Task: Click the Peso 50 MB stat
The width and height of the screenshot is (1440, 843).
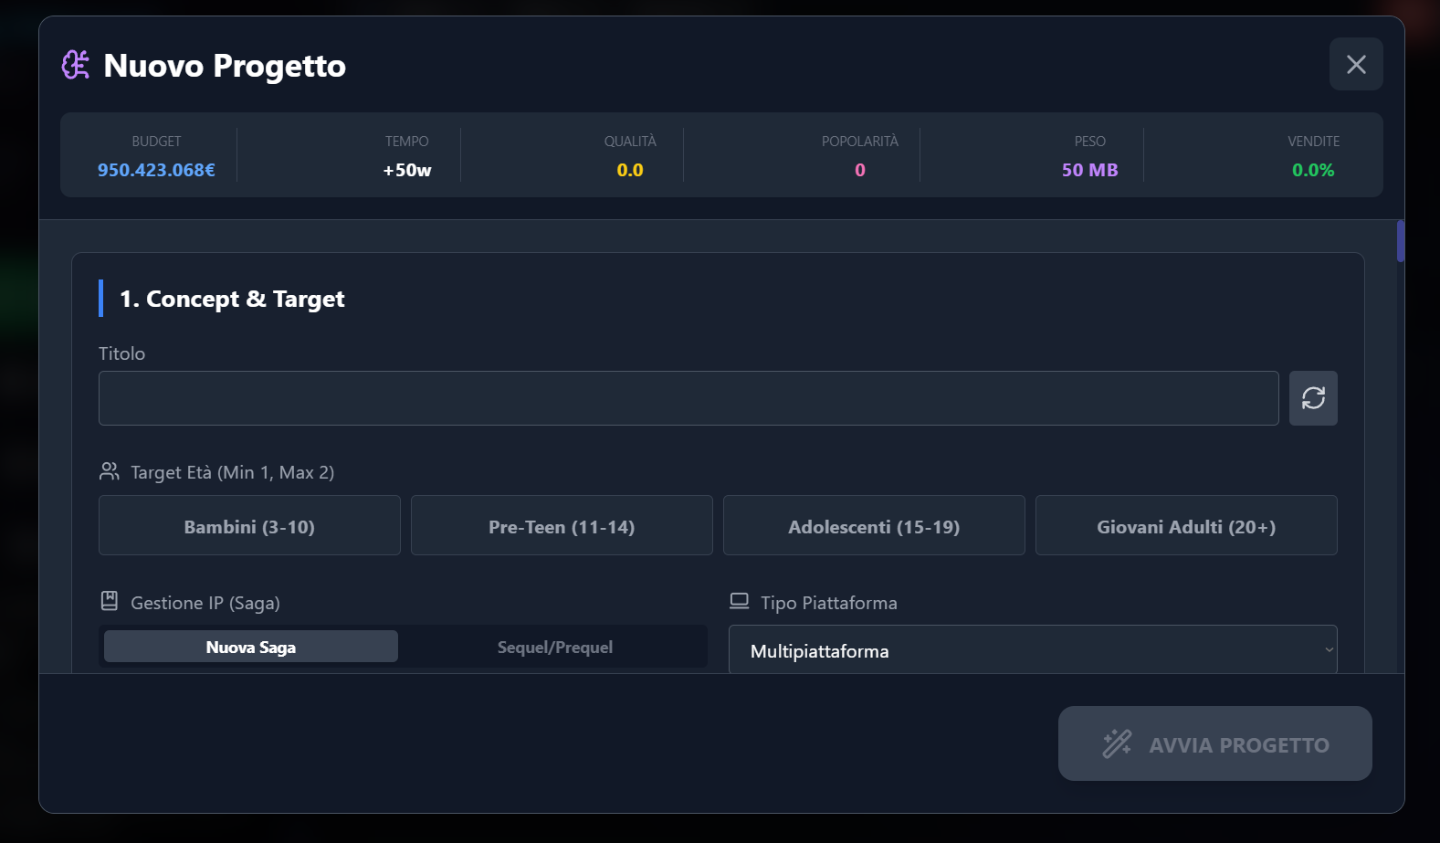Action: click(1089, 170)
